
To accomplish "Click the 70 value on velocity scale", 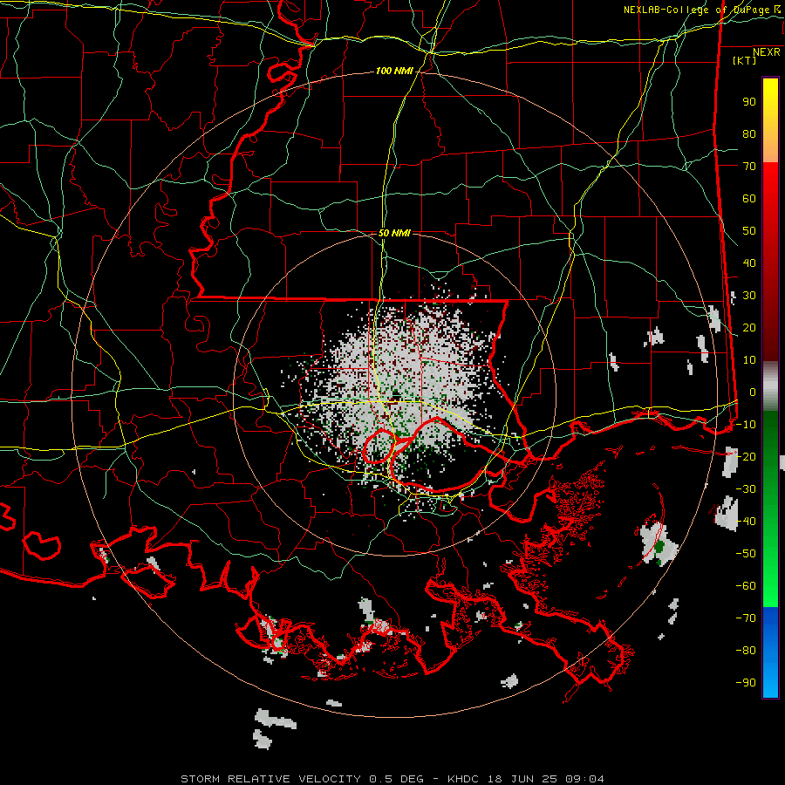I will coord(749,167).
